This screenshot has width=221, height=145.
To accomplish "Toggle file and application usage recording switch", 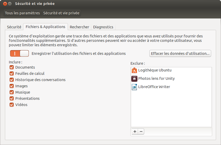I will (19, 54).
